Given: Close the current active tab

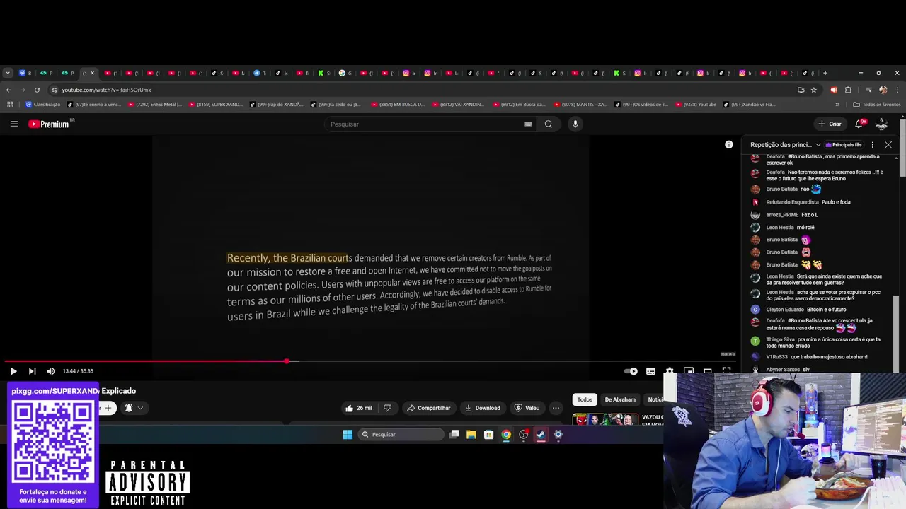Looking at the screenshot, I should pyautogui.click(x=92, y=73).
